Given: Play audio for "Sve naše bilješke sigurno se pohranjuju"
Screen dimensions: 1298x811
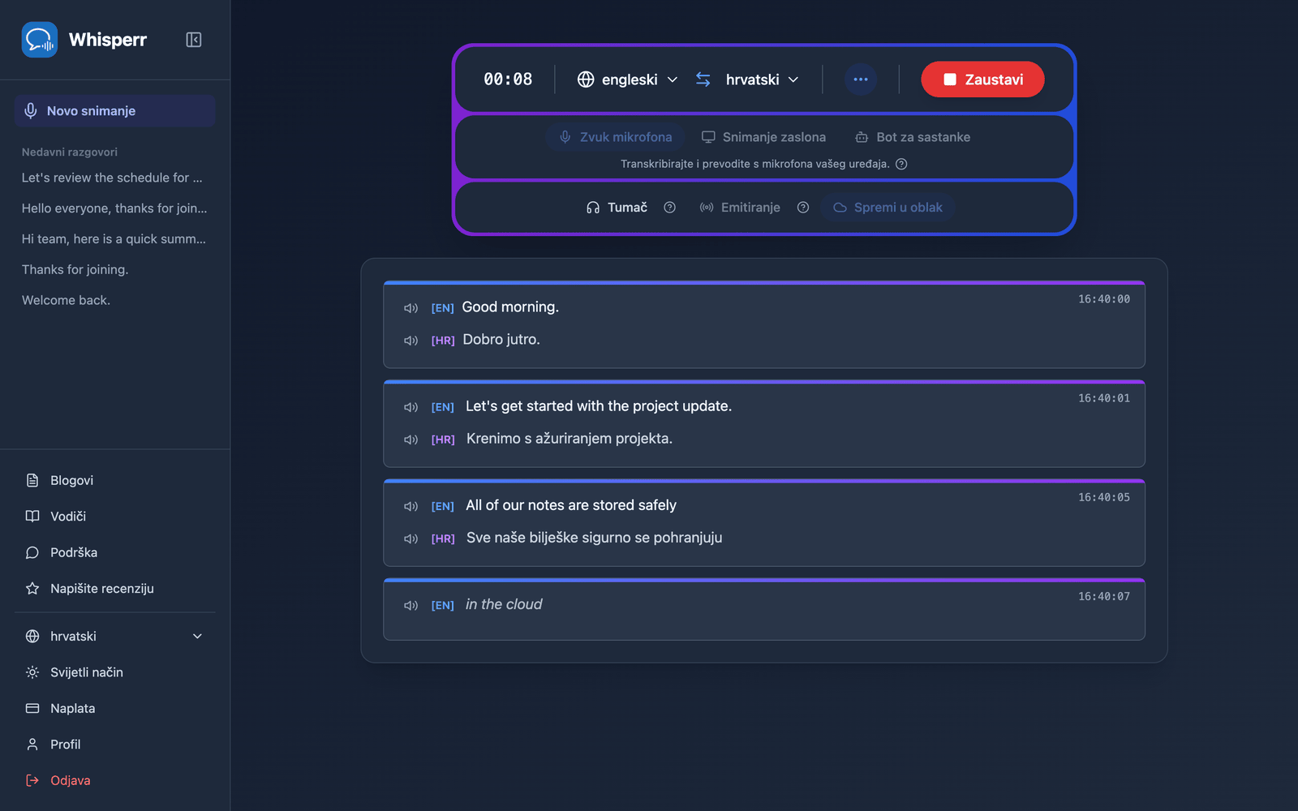Looking at the screenshot, I should coord(411,539).
